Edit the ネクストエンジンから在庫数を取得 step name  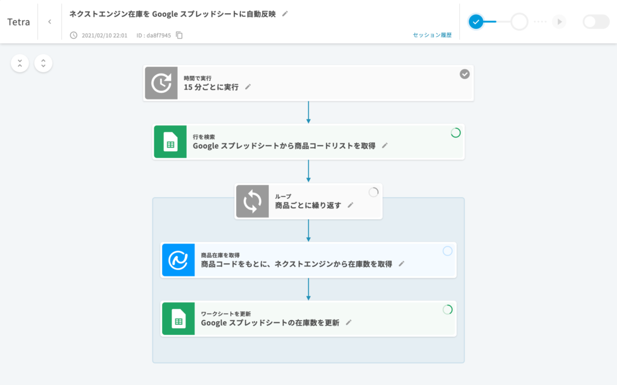[401, 264]
